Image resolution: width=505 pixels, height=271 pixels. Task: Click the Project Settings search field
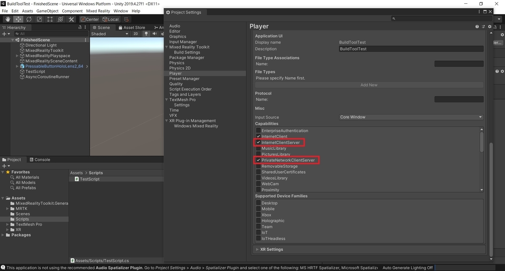(441, 19)
